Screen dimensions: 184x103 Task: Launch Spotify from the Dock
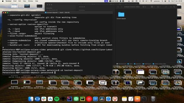click(x=57, y=99)
